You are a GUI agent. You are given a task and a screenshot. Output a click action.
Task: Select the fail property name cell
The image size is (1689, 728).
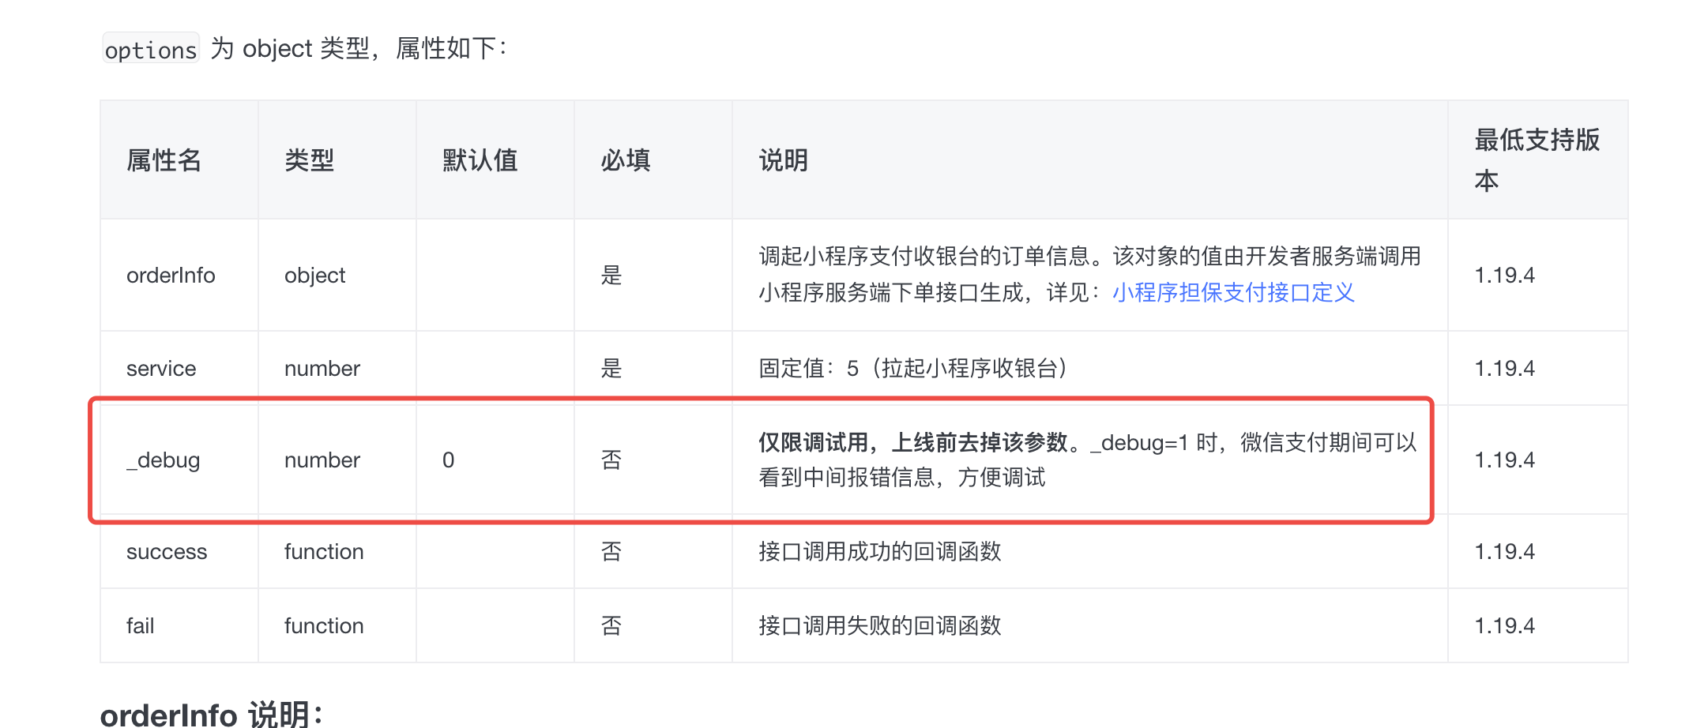tap(141, 626)
